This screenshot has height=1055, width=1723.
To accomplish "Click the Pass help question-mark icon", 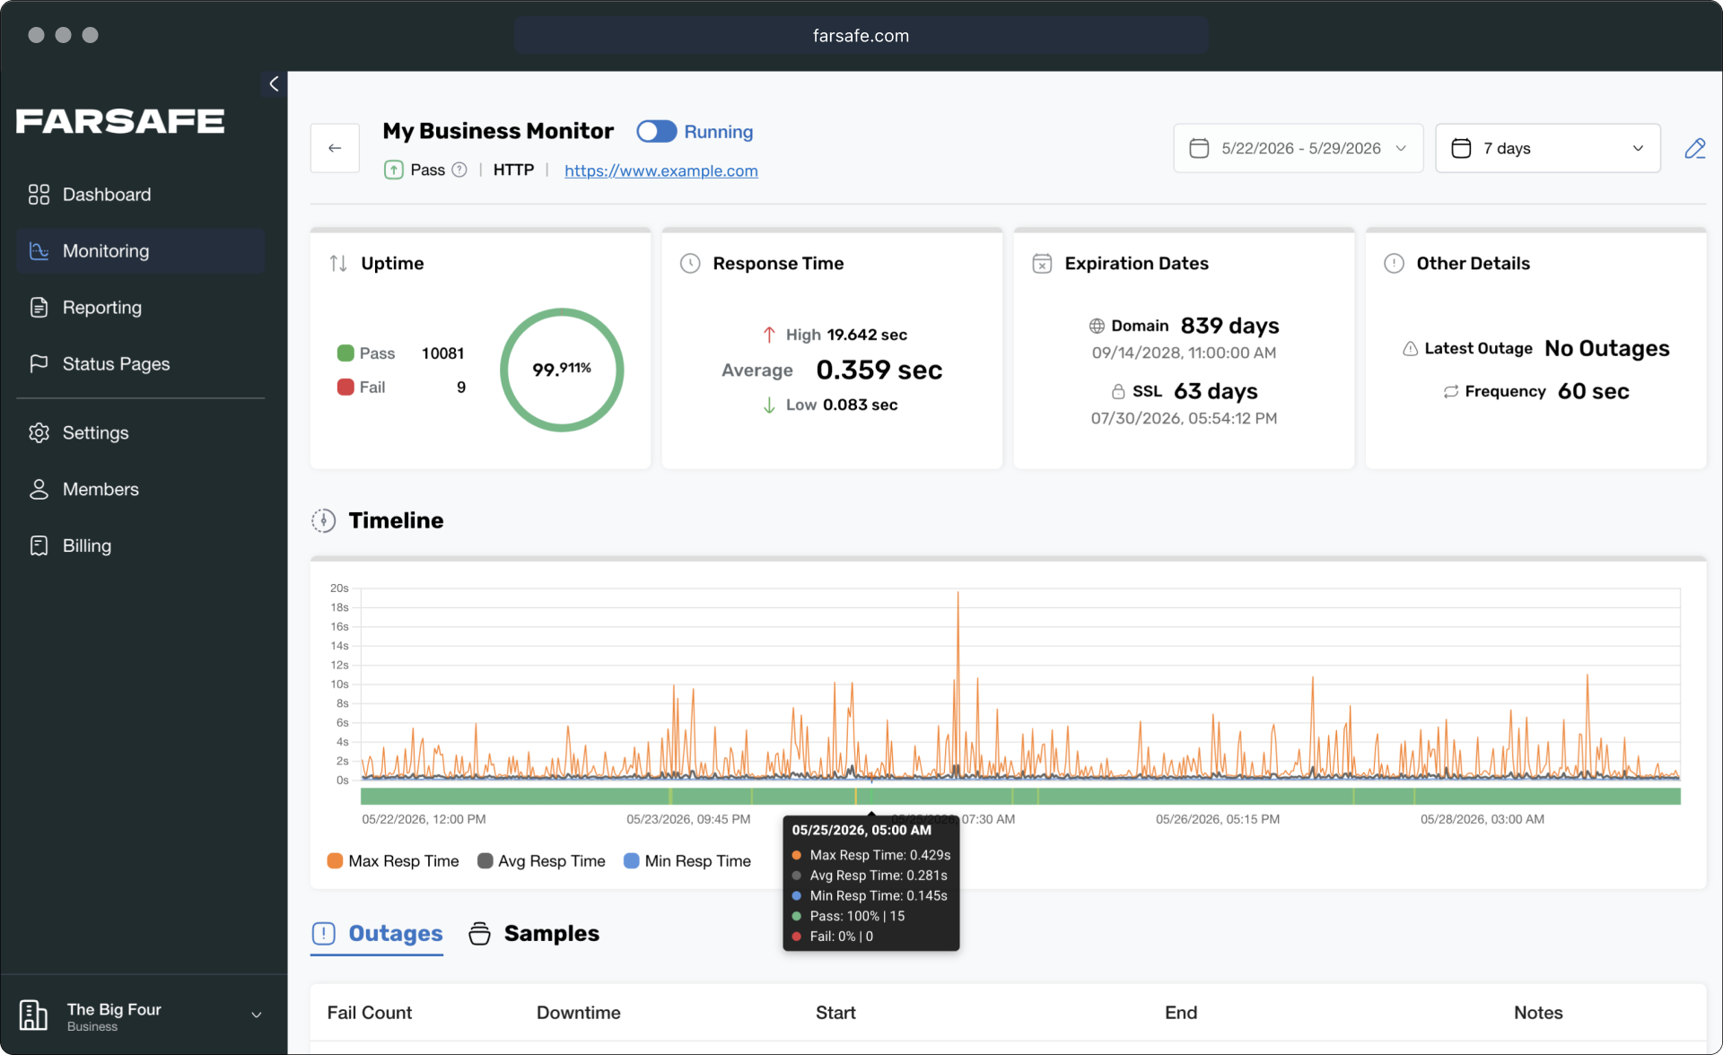I will point(459,170).
